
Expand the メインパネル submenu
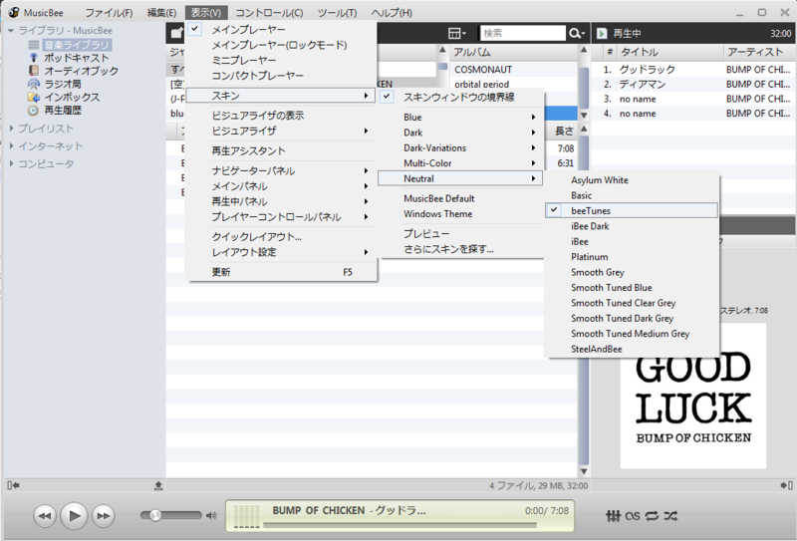click(281, 186)
